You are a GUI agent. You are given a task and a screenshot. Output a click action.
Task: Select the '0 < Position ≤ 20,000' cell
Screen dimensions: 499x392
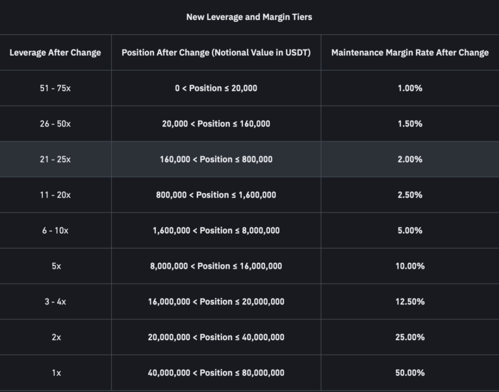point(216,88)
